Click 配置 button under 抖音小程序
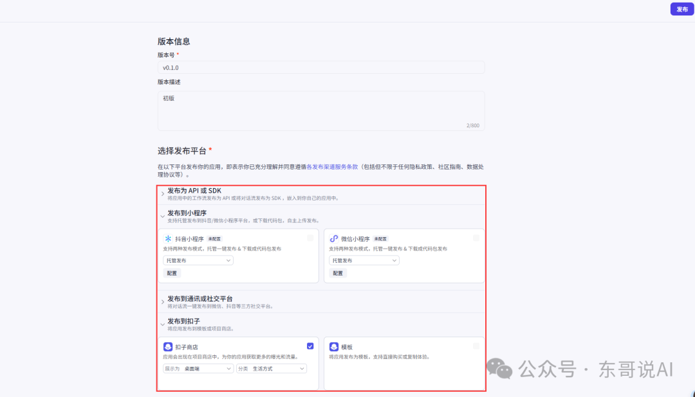 coord(172,273)
